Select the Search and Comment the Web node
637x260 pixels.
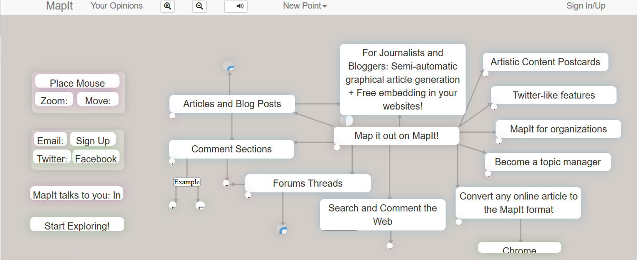tap(383, 215)
